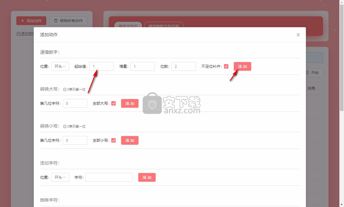Click the info icon beside 转换小写
This screenshot has width=344, height=207.
pyautogui.click(x=65, y=126)
